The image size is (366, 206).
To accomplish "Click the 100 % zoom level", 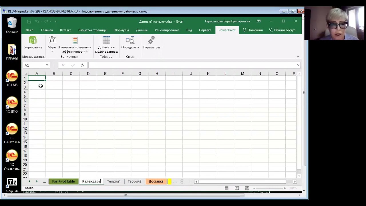I will coord(293,188).
